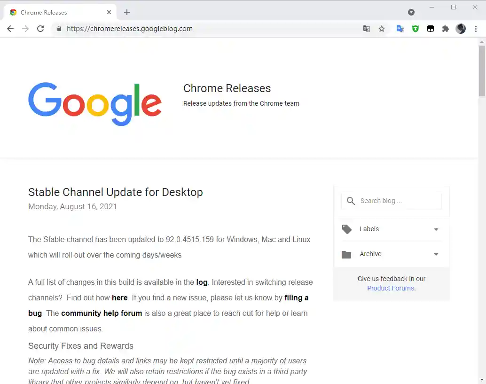Viewport: 486px width, 384px height.
Task: Click the green shield extension icon
Action: (415, 29)
